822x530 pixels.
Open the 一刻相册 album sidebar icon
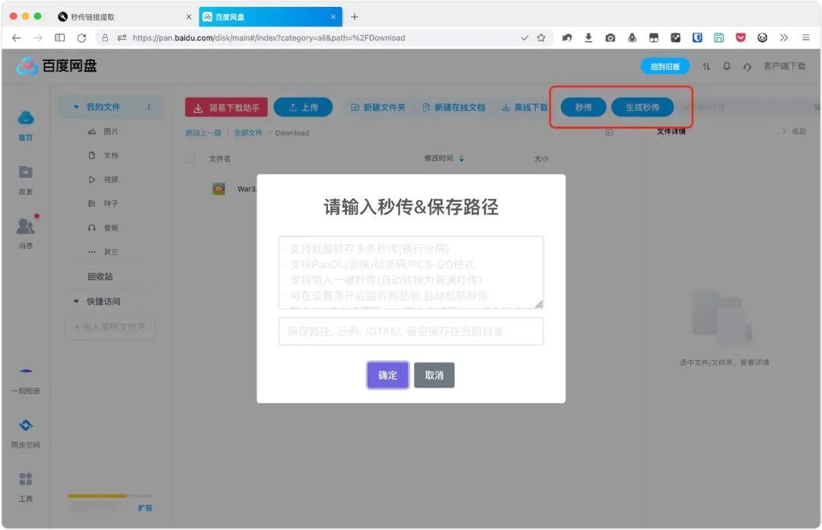tap(26, 371)
